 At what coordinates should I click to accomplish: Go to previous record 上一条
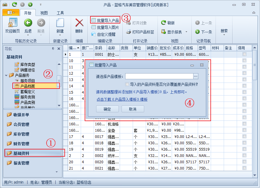pos(204,23)
